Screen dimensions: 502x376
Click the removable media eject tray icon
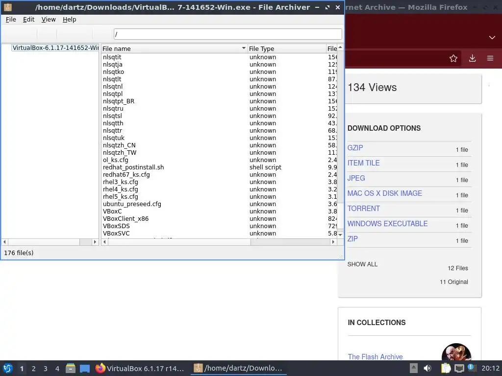click(414, 368)
